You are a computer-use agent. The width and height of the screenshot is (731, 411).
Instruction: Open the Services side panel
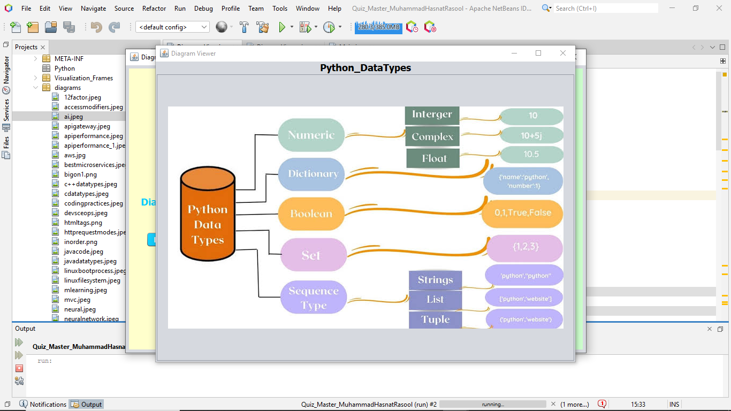tap(6, 115)
